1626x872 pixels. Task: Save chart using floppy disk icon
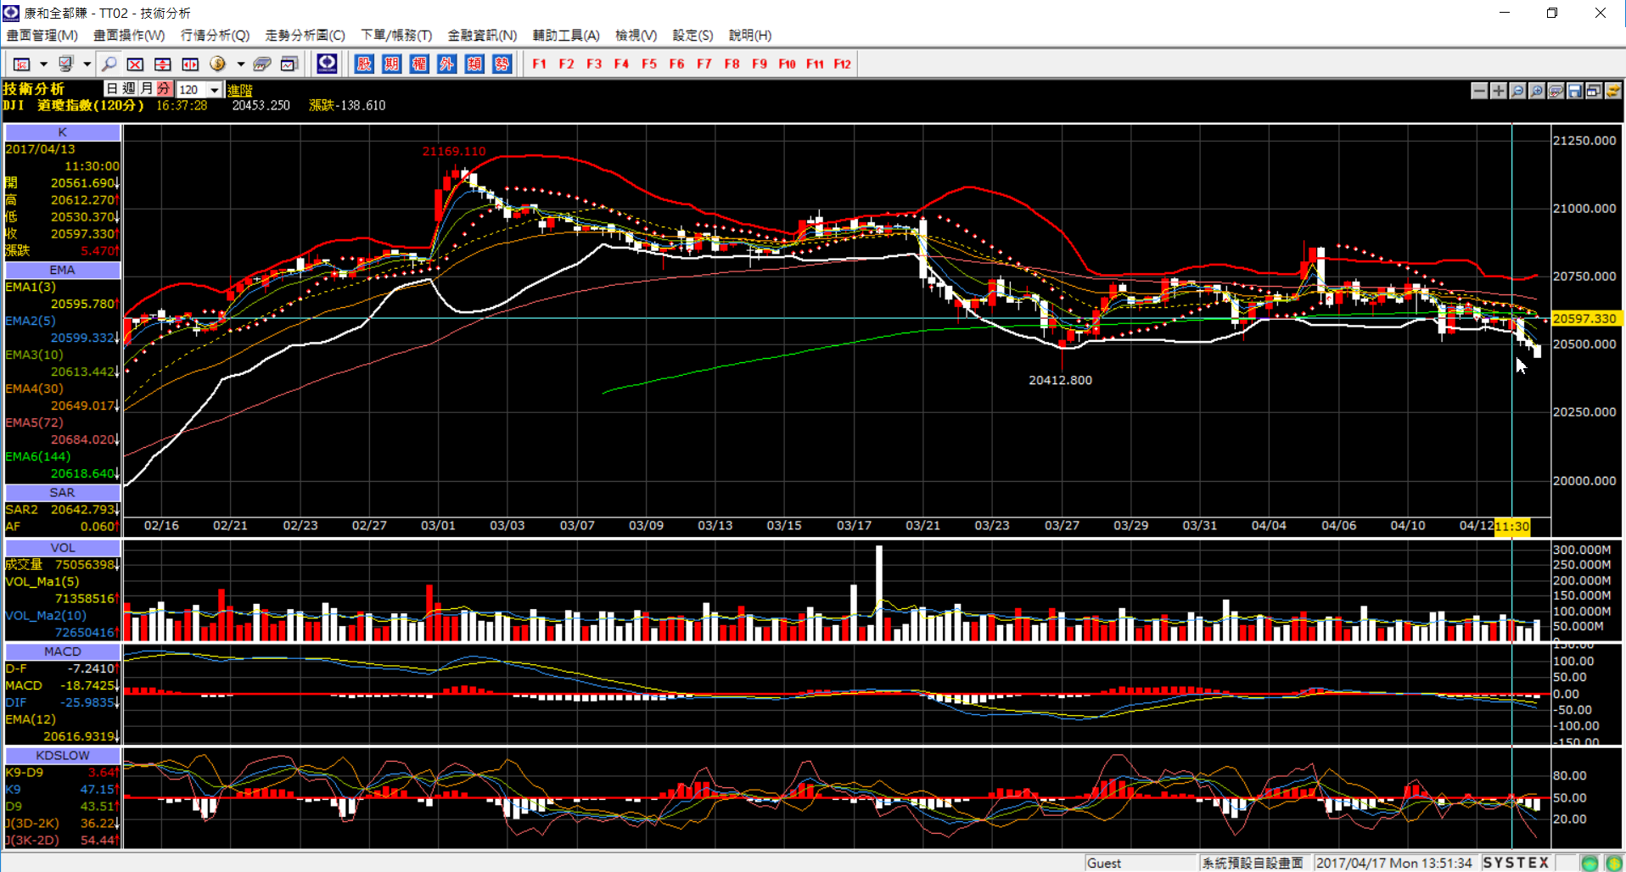[1574, 91]
